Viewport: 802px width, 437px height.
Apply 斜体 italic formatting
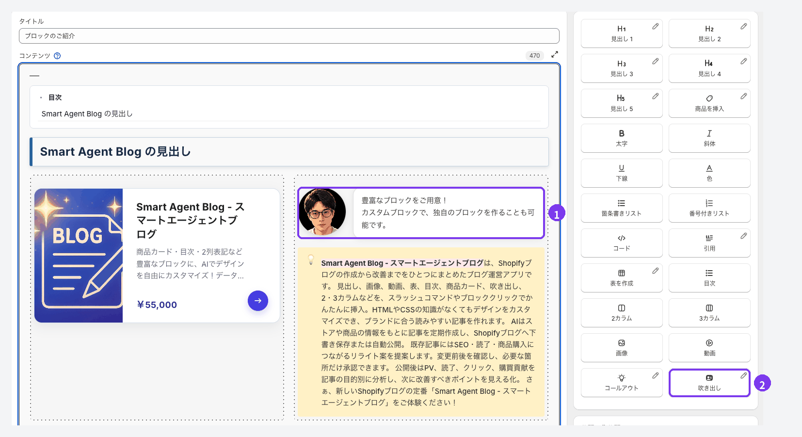point(709,138)
